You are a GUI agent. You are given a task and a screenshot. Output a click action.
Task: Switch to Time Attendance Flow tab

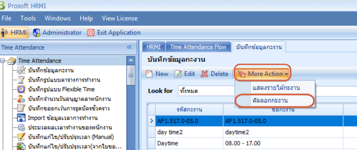[x=198, y=47]
